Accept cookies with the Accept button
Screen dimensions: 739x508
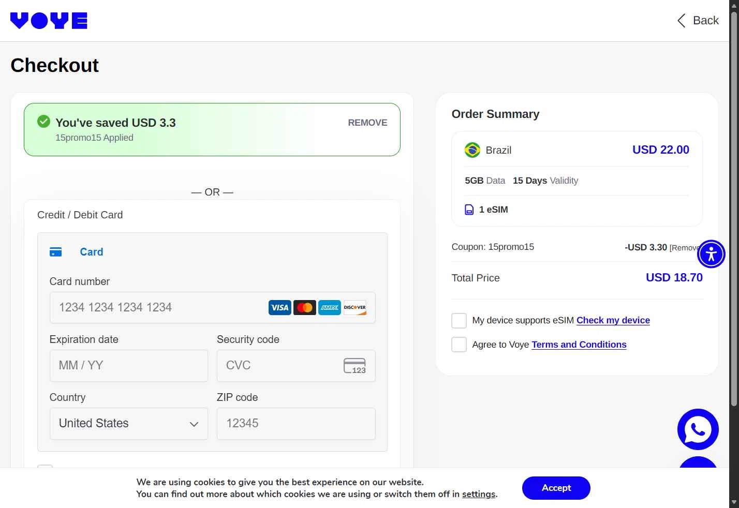pos(556,488)
